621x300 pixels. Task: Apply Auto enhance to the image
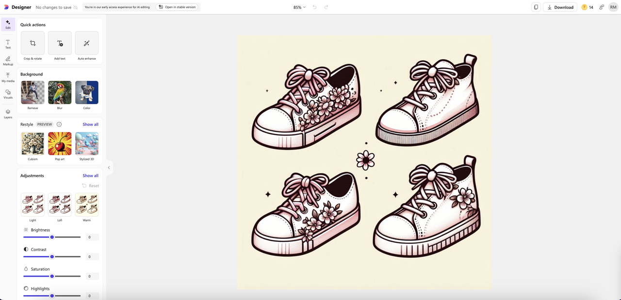point(87,43)
